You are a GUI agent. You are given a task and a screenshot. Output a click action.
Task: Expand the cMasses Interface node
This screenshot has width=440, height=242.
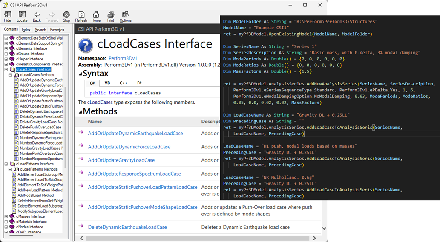pos(6,216)
